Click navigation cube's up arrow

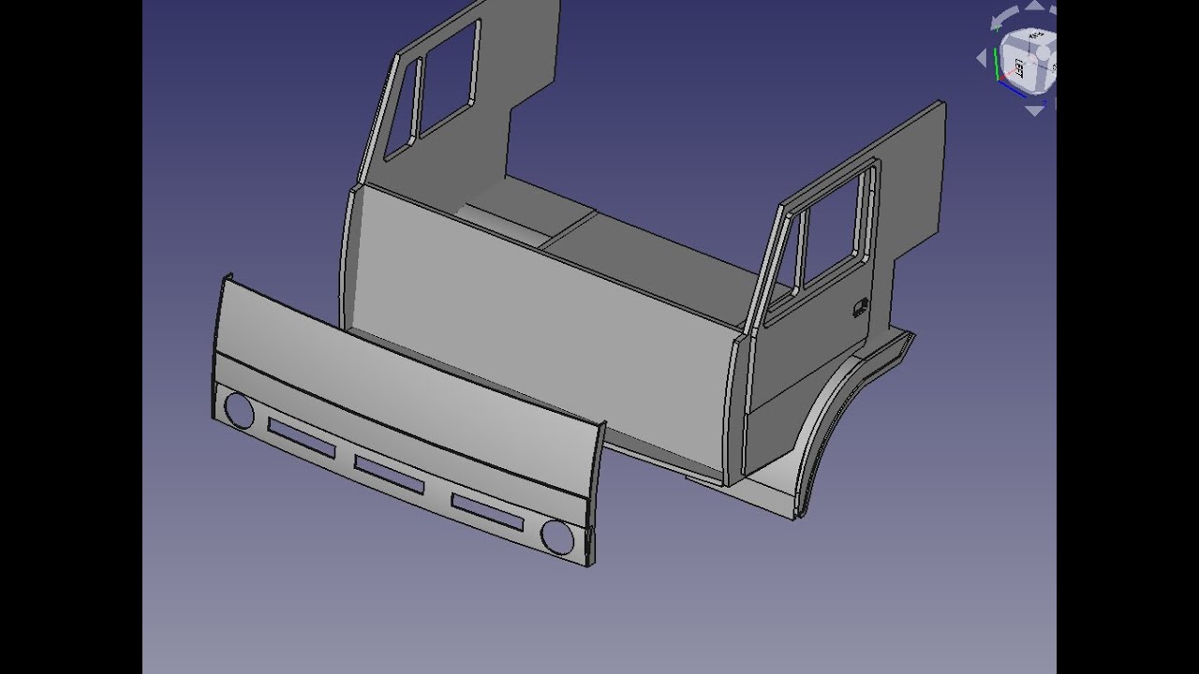point(1035,5)
